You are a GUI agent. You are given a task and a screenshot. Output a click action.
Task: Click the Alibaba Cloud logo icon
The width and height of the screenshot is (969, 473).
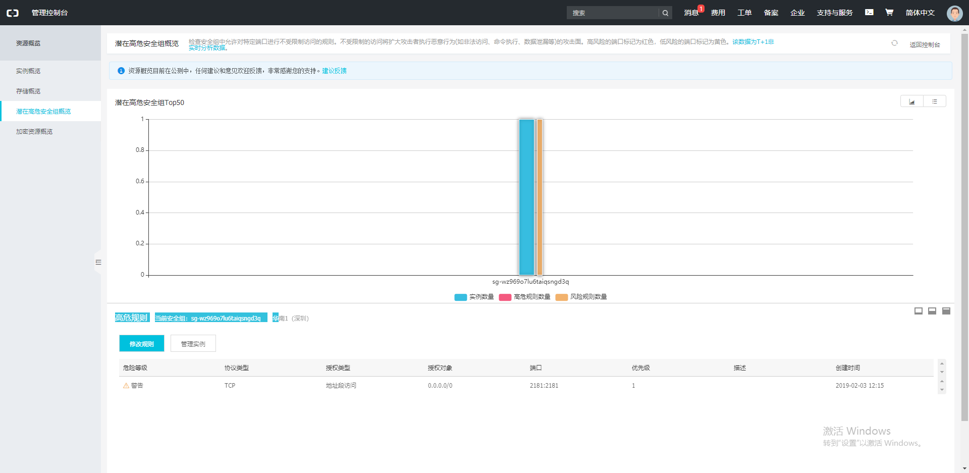coord(13,13)
